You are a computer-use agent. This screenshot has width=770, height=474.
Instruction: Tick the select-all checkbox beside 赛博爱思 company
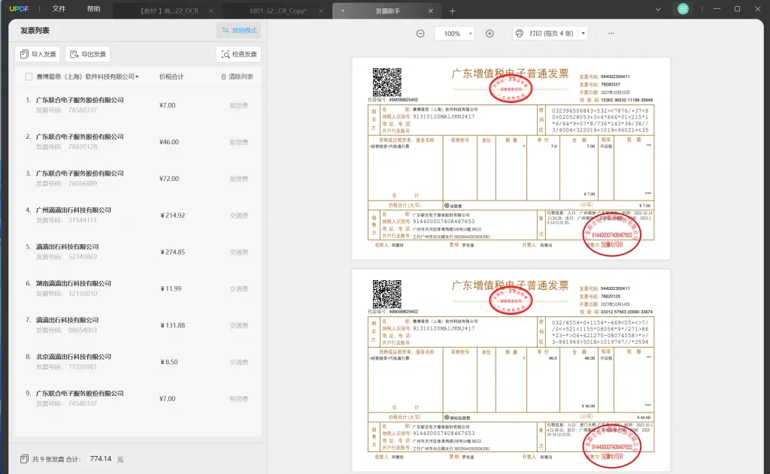pyautogui.click(x=29, y=77)
